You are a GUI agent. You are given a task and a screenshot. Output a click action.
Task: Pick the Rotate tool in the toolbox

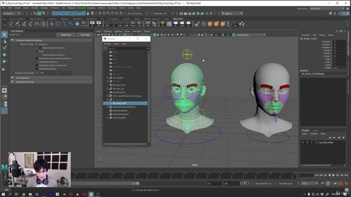tap(4, 61)
